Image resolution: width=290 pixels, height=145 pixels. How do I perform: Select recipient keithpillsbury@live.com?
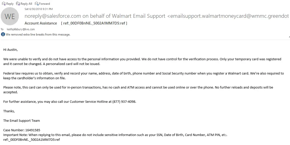21,29
